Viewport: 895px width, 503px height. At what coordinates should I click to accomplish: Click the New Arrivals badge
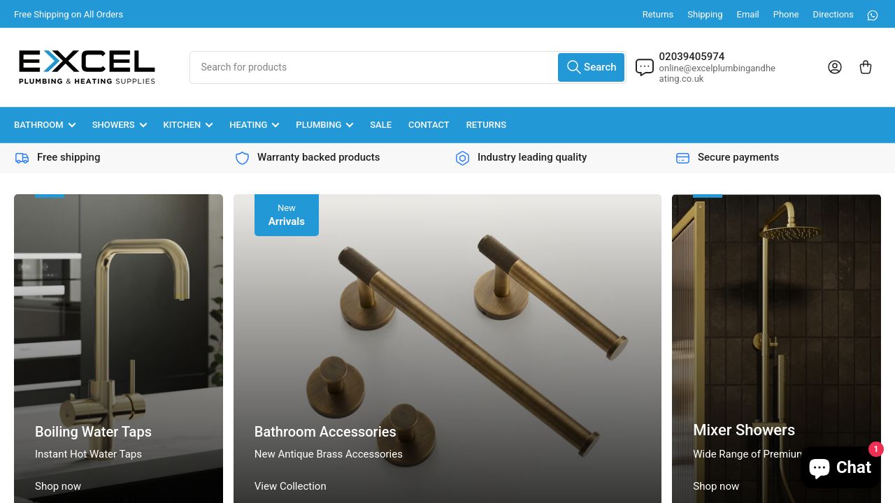pos(287,214)
